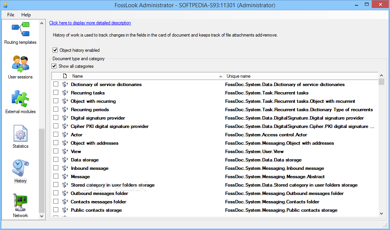Click the Statistics gear icon
This screenshot has height=230, width=390.
20,134
